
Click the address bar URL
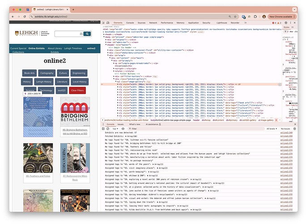(x=51, y=17)
